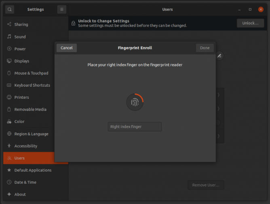
Task: Open Date & Time settings
Action: tap(36, 182)
